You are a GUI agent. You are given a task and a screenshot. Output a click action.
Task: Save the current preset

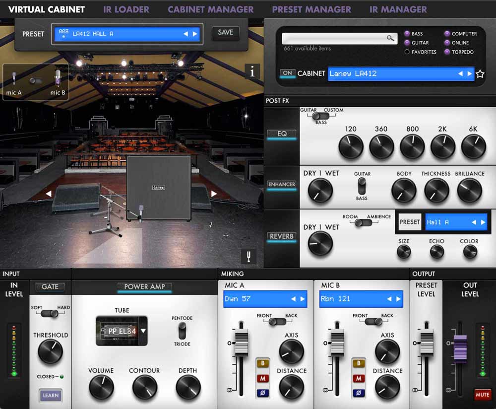[x=225, y=32]
